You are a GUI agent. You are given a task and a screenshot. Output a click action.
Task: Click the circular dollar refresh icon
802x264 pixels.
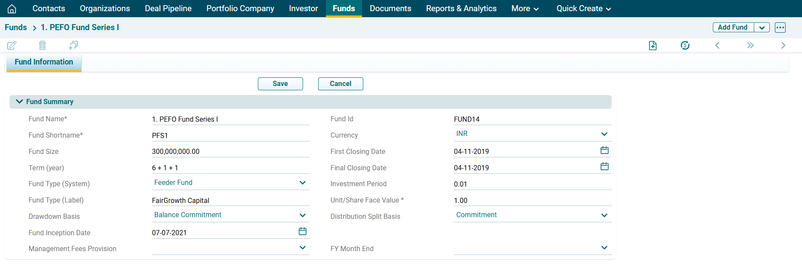[685, 46]
